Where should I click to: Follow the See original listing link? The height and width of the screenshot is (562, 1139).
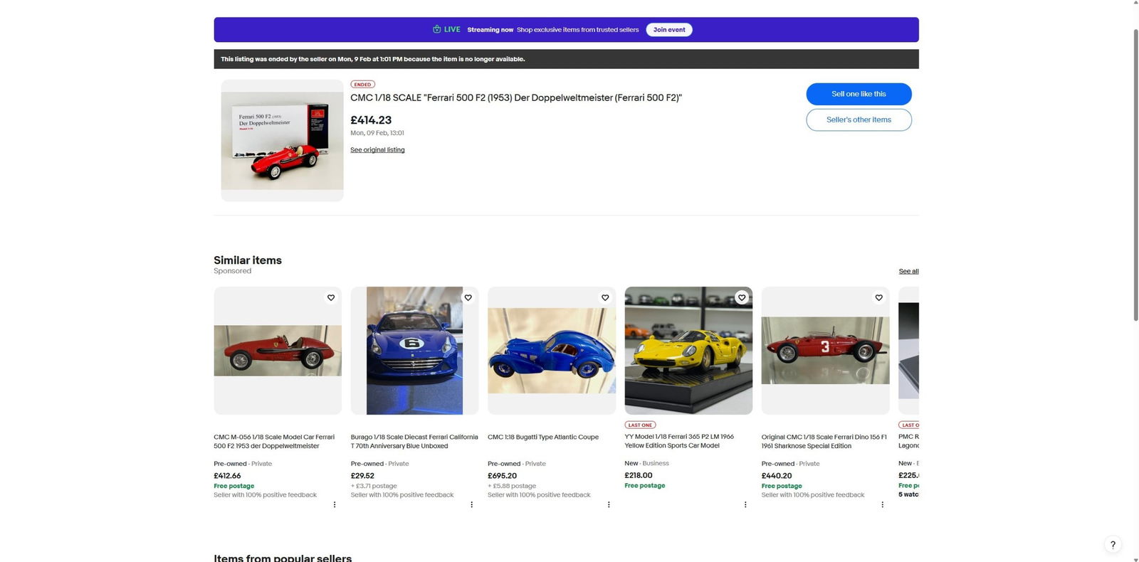[x=377, y=150]
